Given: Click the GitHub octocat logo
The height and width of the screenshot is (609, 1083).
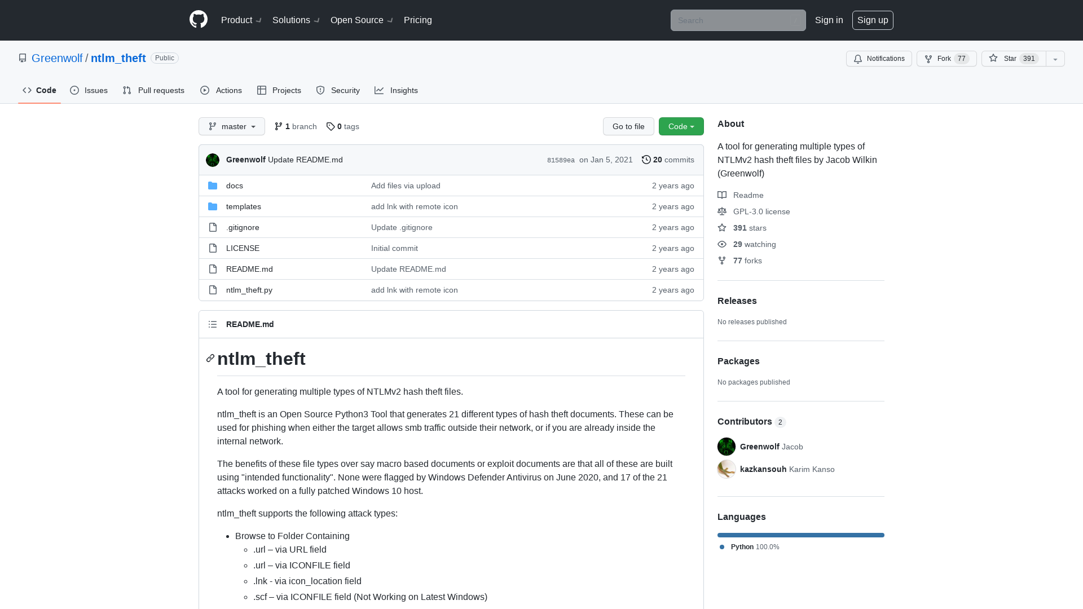Looking at the screenshot, I should coord(198,20).
